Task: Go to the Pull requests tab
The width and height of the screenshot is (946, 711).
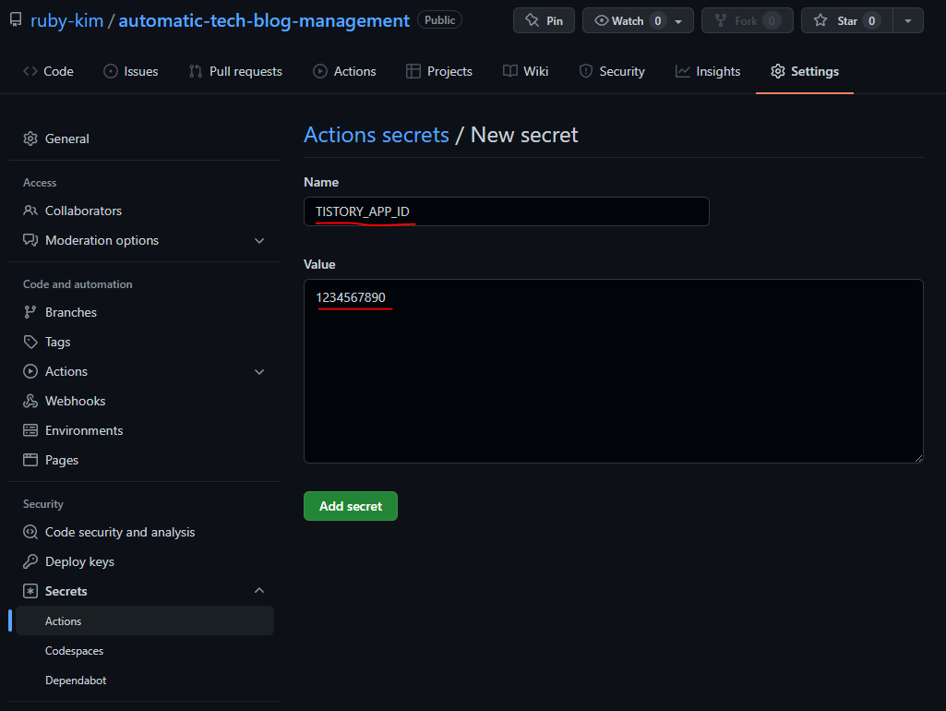Action: coord(236,71)
